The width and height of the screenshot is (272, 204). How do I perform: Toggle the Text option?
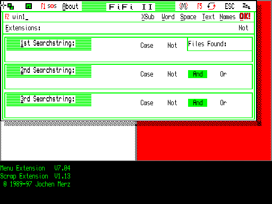point(208,17)
